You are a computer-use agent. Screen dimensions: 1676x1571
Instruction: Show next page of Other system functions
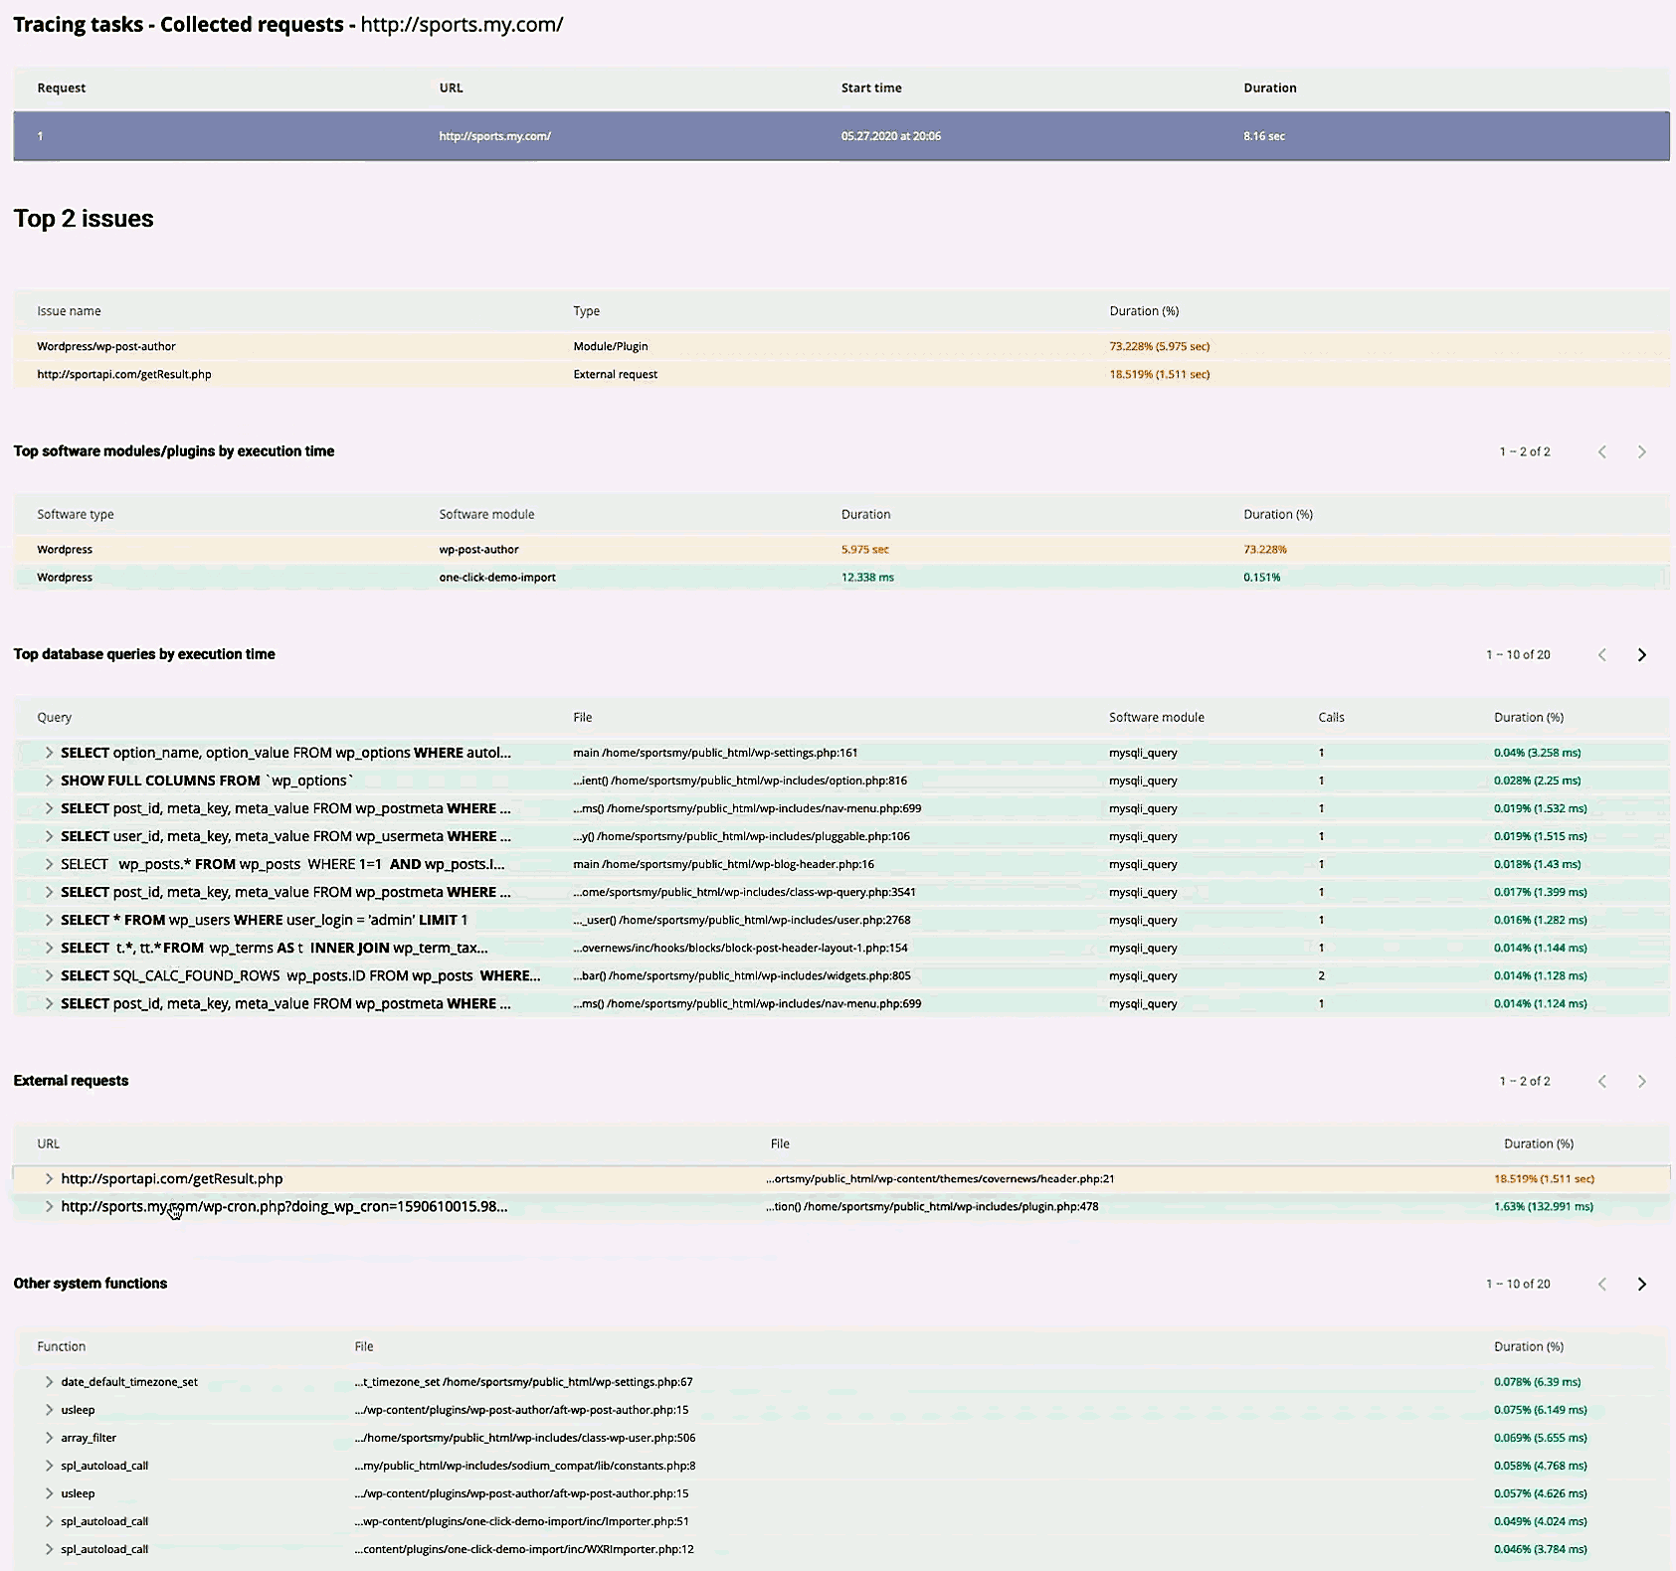click(x=1642, y=1283)
